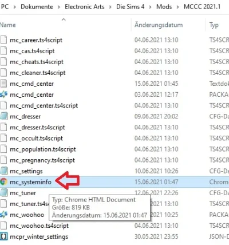Select the mc_occult.ts4script file name
Image resolution: width=229 pixels, height=245 pixels.
(x=36, y=139)
